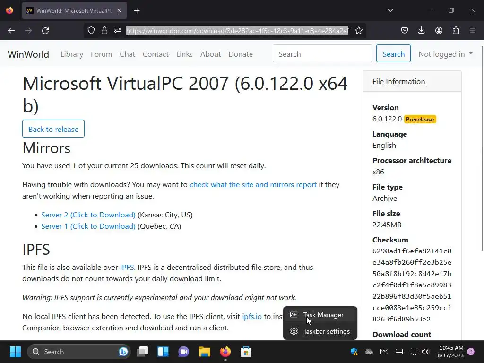Open the Firefox application menu
484x363 pixels.
(473, 31)
